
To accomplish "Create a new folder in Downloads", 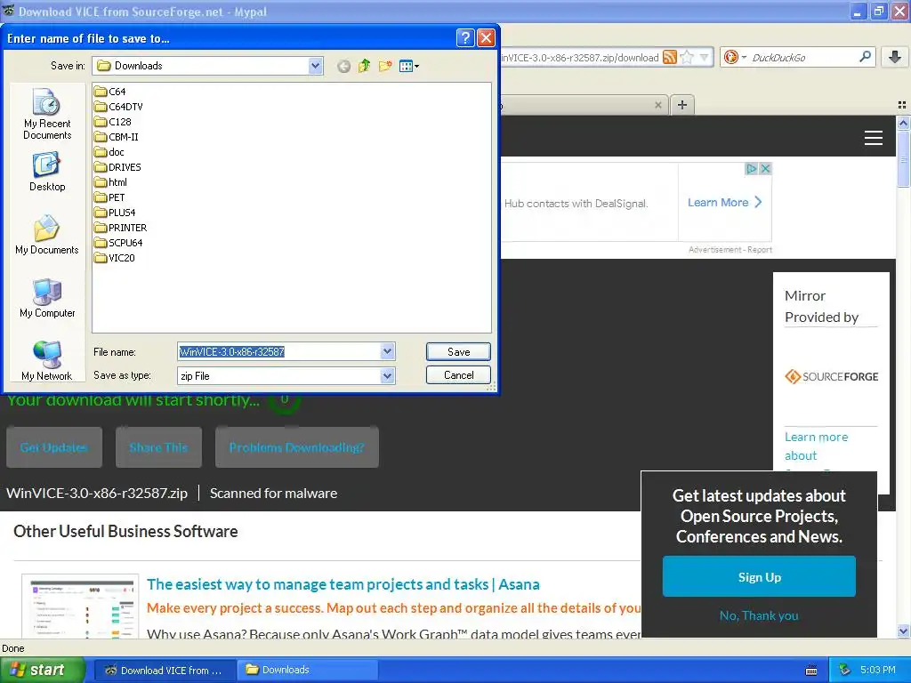I will coord(385,66).
